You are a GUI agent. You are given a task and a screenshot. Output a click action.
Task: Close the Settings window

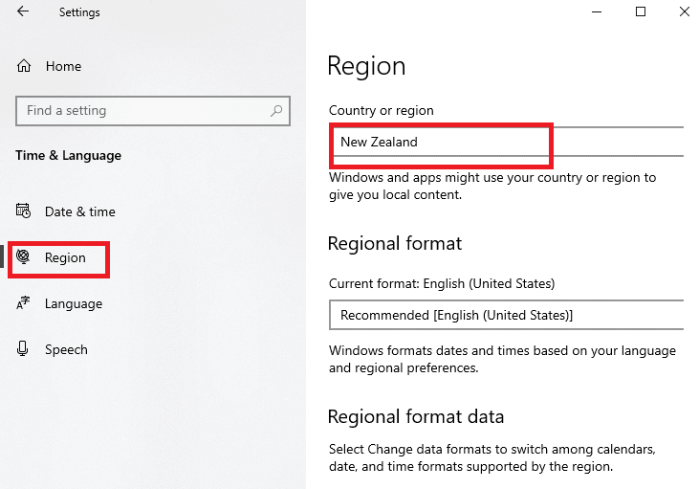click(685, 12)
